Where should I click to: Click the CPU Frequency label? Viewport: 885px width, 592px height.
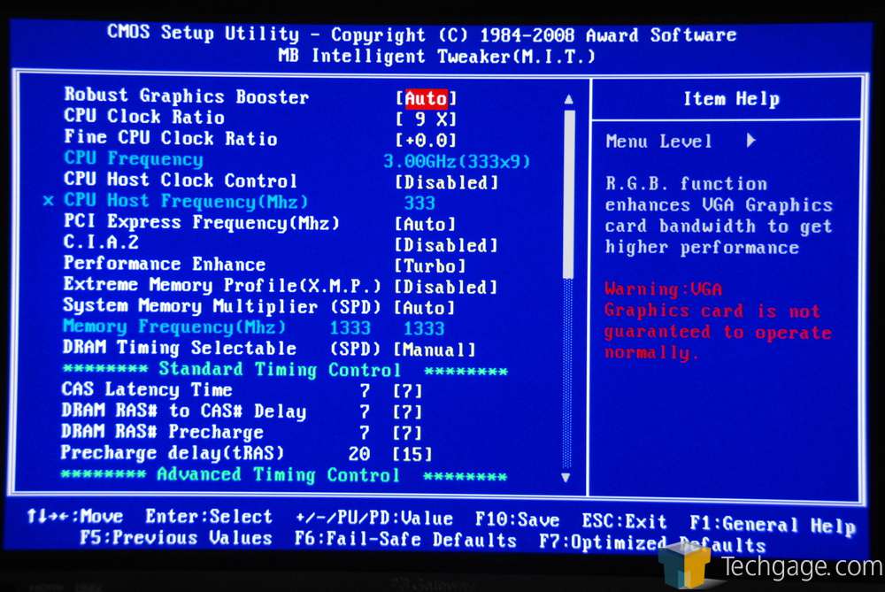coord(134,158)
